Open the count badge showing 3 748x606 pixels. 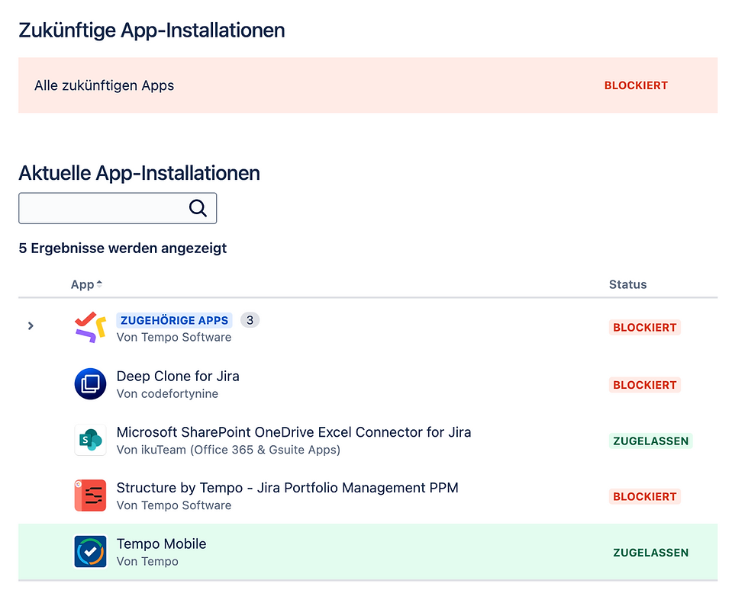click(x=250, y=320)
